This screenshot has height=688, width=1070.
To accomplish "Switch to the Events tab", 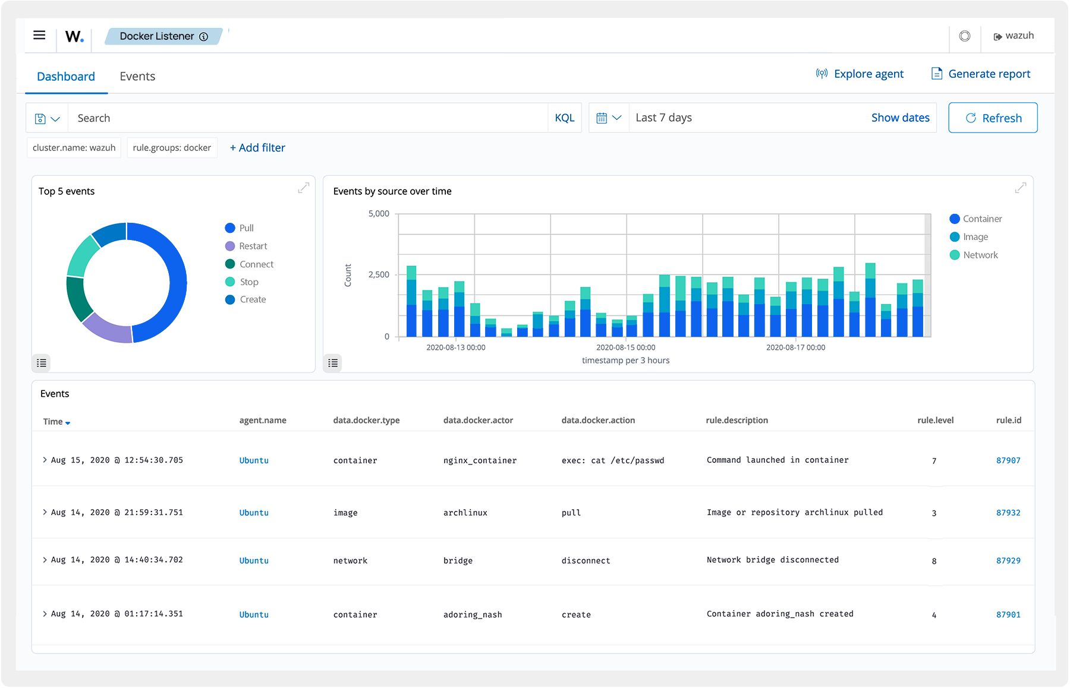I will point(137,77).
